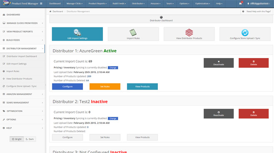This screenshot has width=274, height=153.
Task: Open Configure Store Upload / Sync refresh tile
Action: pos(245,34)
